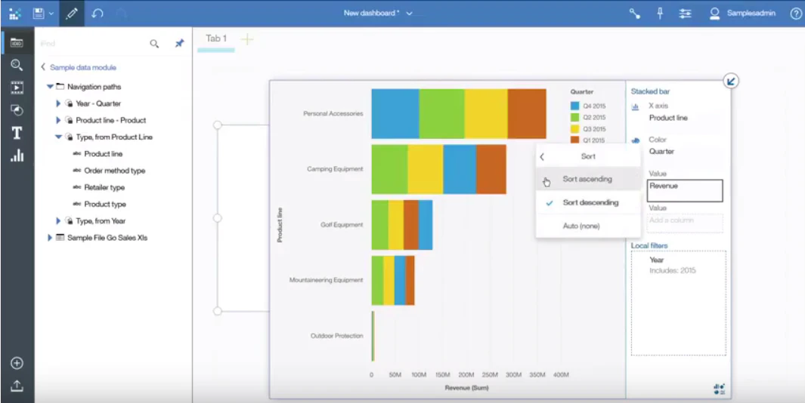Go back via Sample data module link
805x403 pixels.
(82, 67)
